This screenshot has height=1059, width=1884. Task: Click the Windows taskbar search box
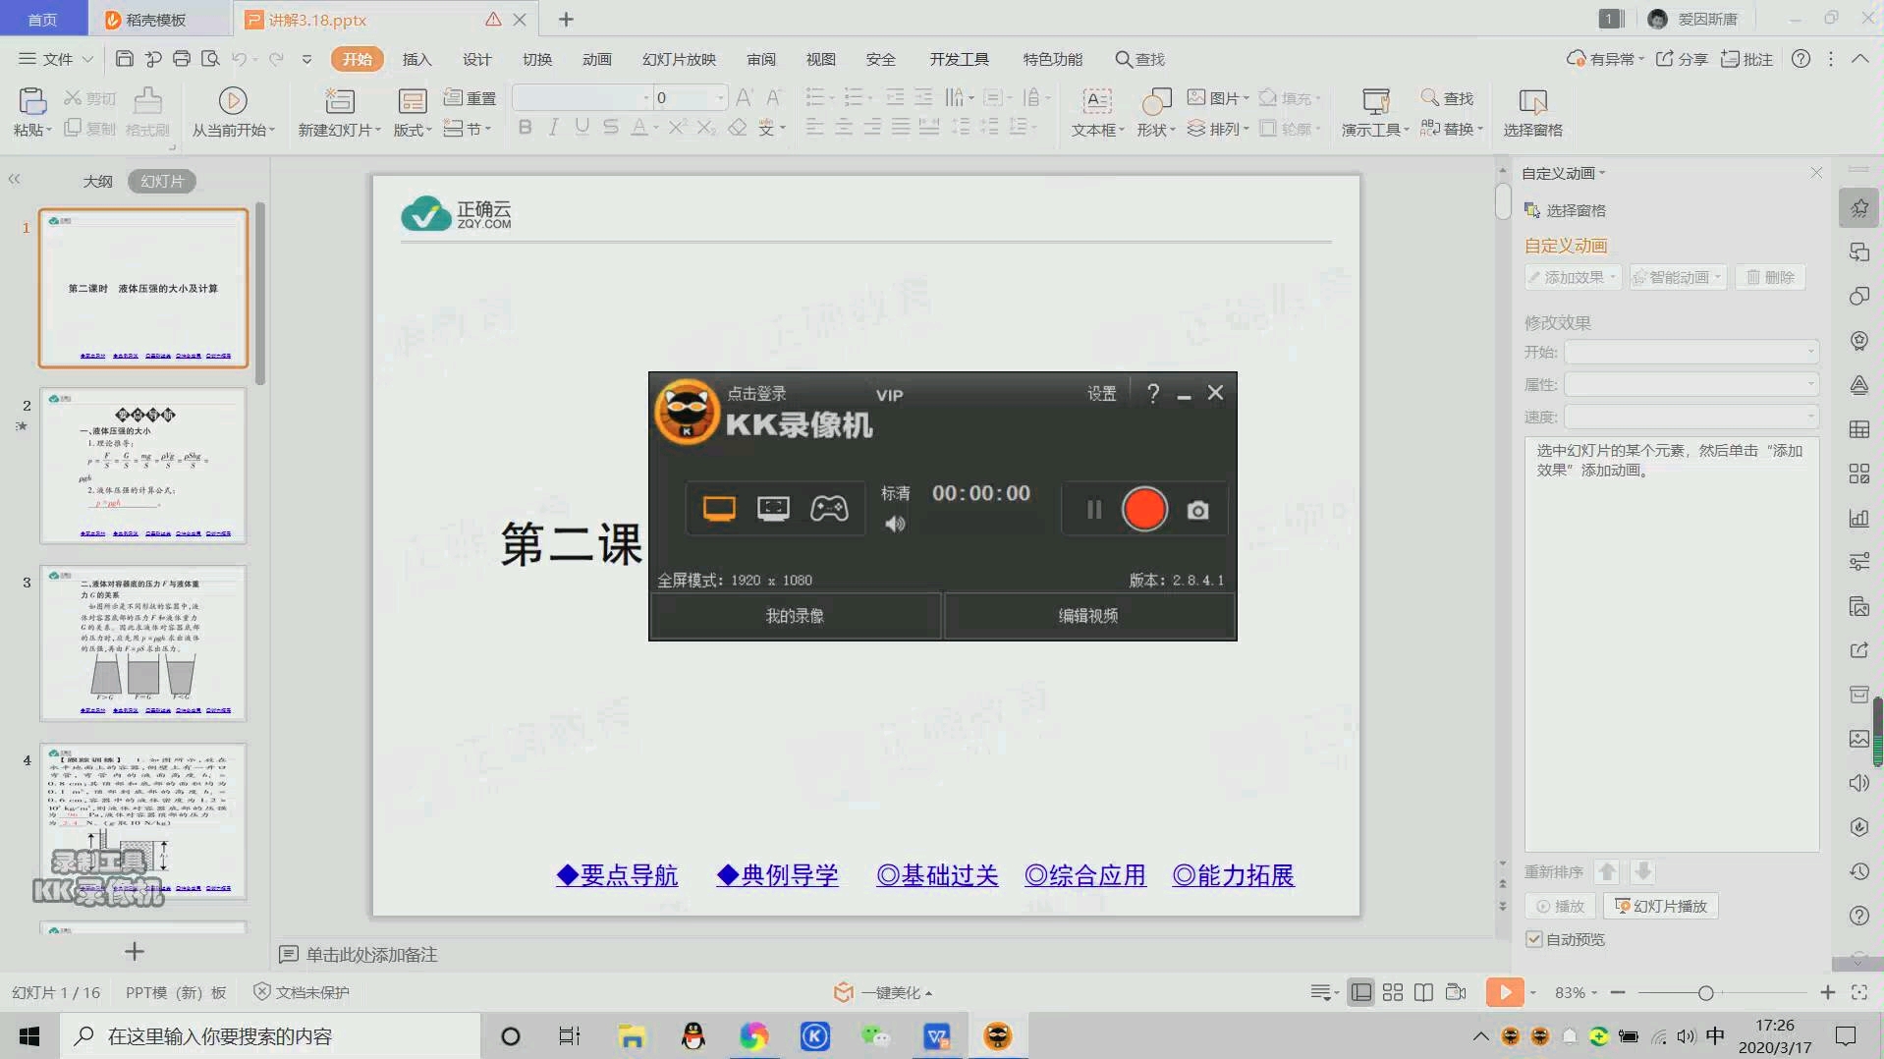point(270,1036)
